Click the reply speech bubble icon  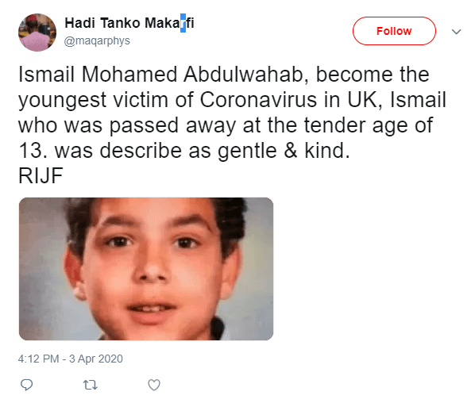(26, 385)
